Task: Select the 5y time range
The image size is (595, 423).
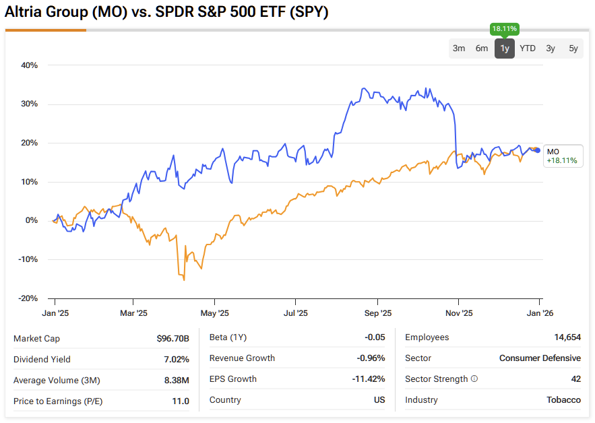Action: coord(573,48)
